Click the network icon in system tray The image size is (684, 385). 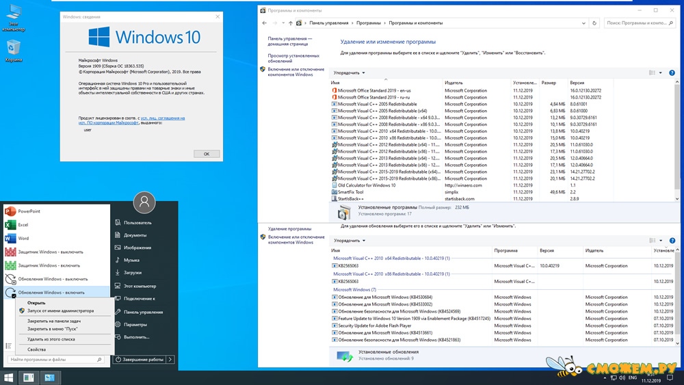click(x=614, y=377)
